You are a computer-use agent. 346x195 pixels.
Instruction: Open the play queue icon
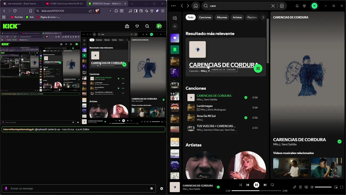pyautogui.click(x=300, y=187)
